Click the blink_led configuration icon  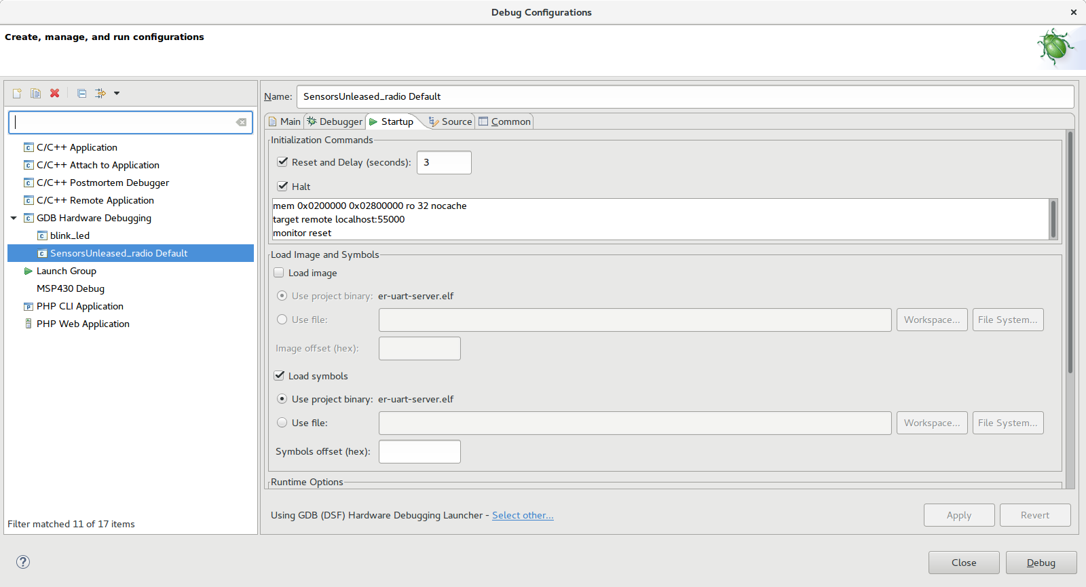[42, 235]
